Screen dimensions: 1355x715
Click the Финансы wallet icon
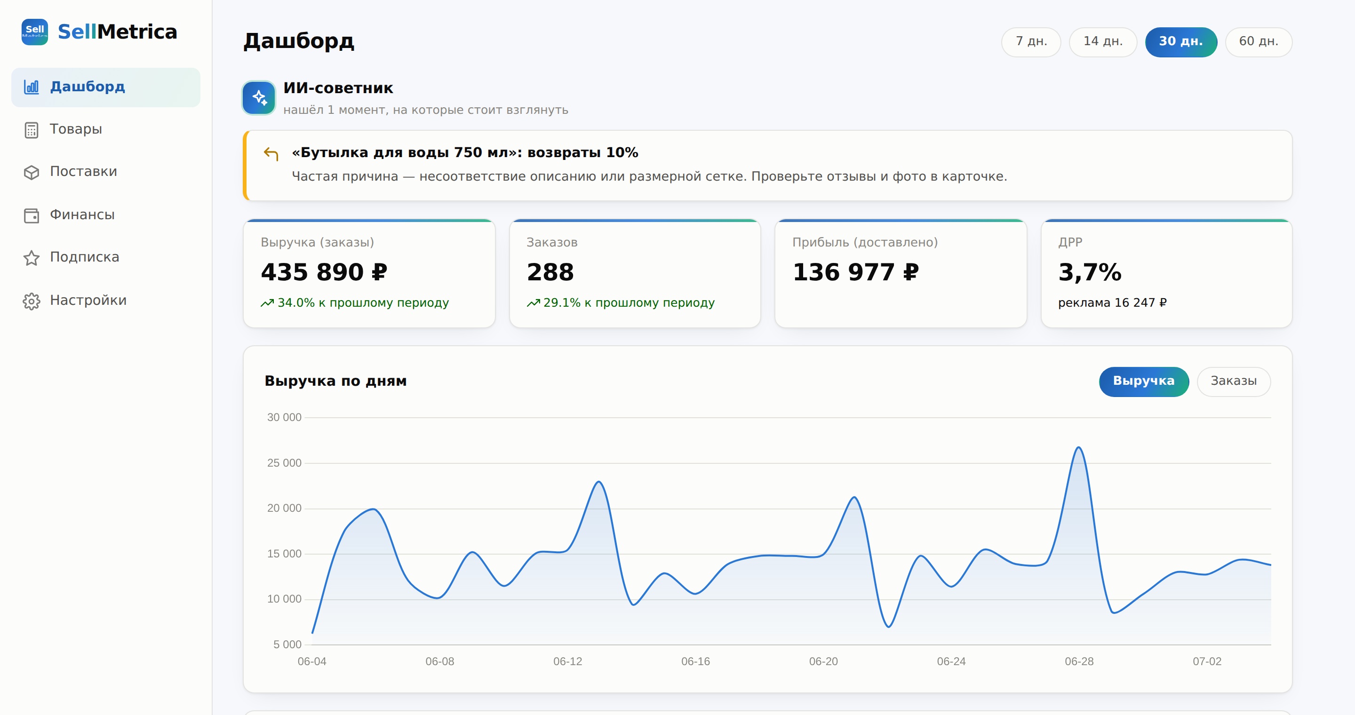[x=32, y=215]
